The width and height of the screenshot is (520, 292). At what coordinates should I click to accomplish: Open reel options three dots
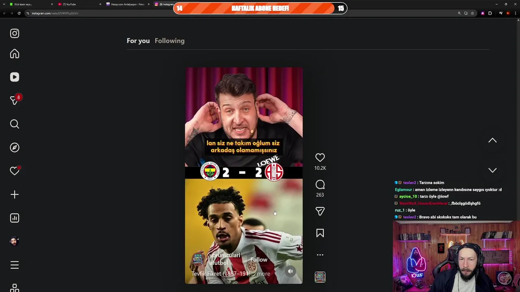(x=320, y=255)
